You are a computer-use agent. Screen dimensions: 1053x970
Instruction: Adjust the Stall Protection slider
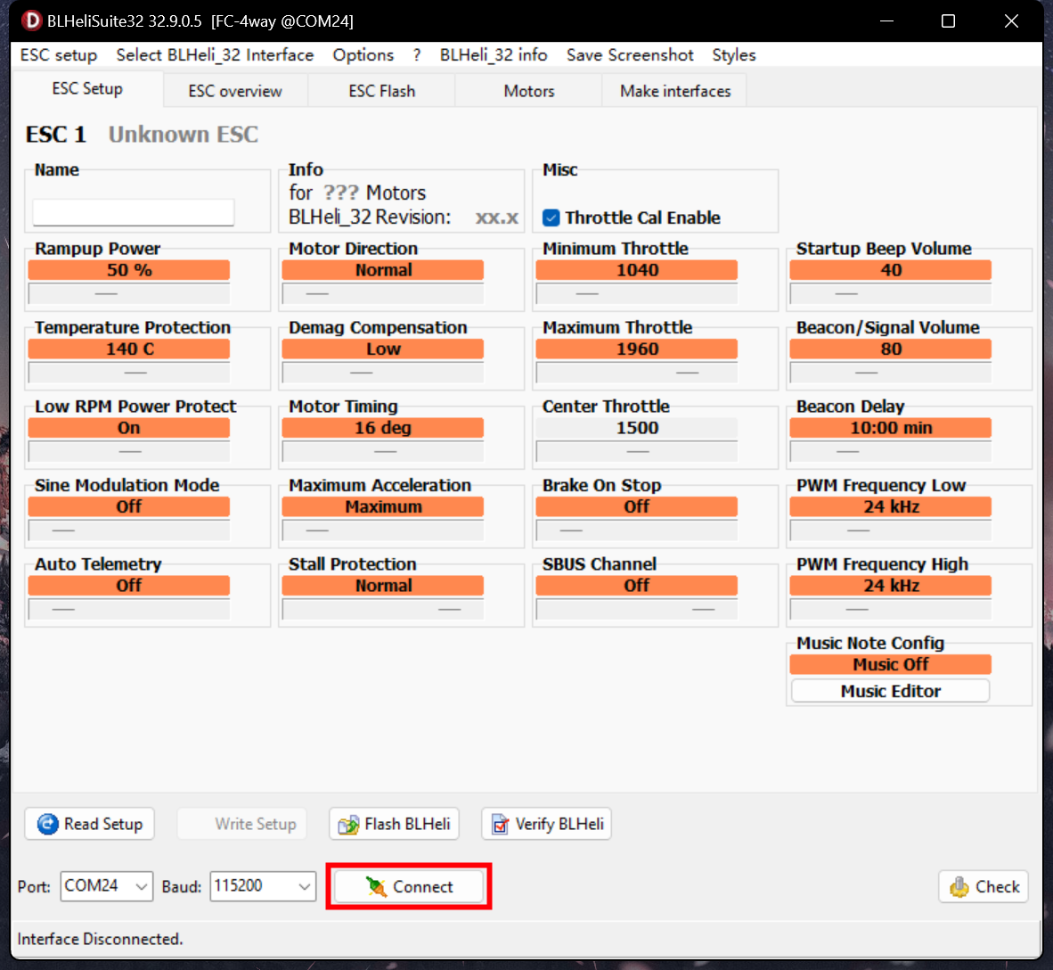pyautogui.click(x=383, y=609)
